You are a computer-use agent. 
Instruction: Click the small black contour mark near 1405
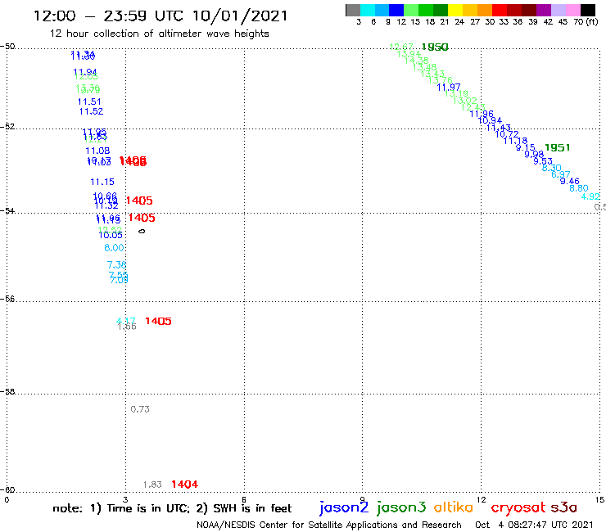142,232
